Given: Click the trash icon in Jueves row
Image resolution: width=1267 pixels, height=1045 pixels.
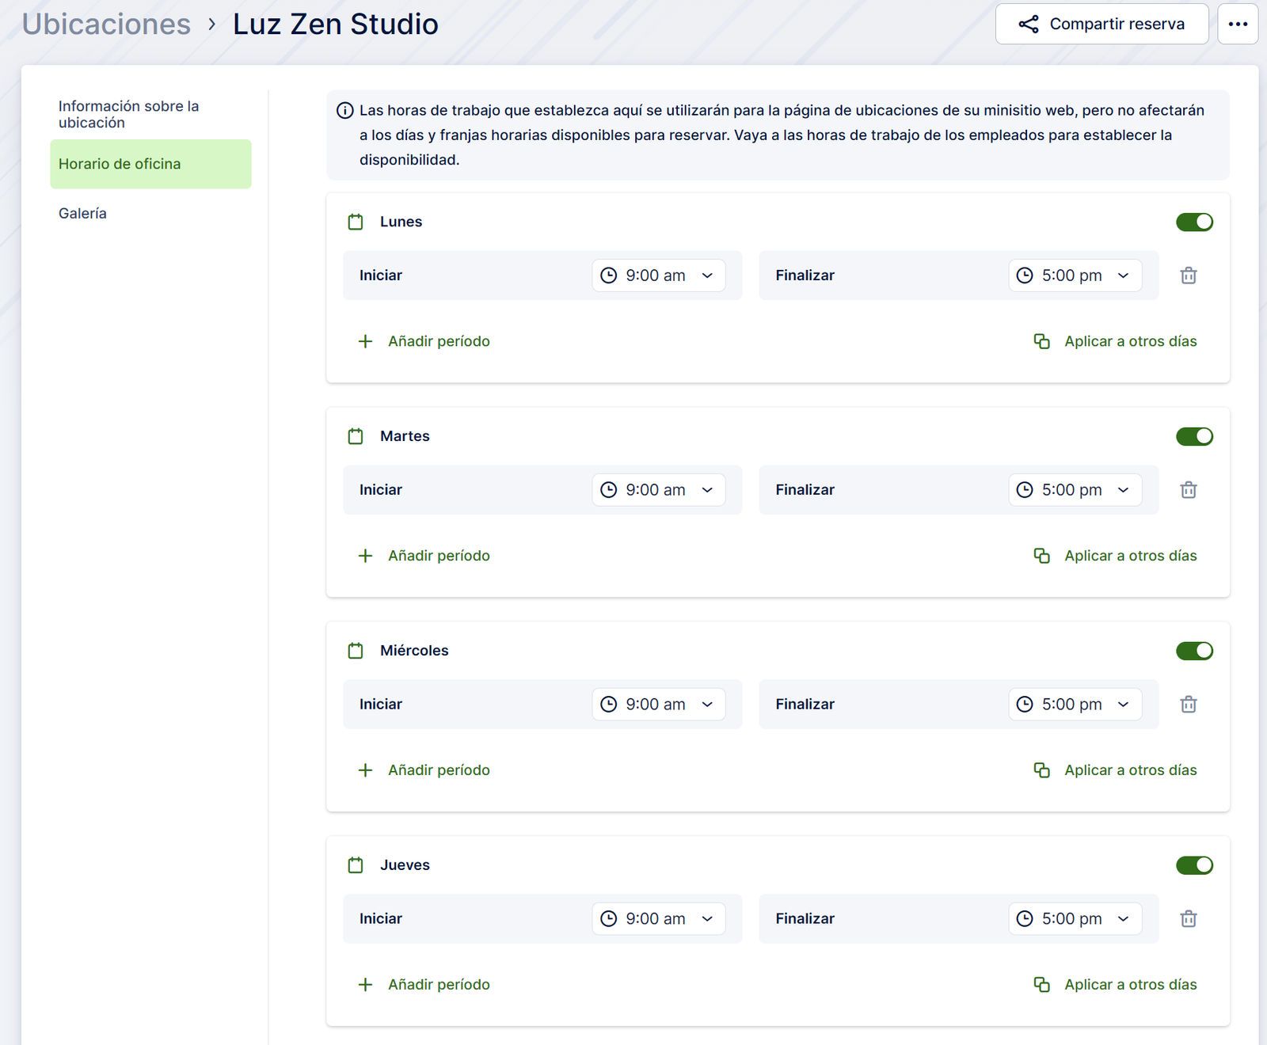Looking at the screenshot, I should (x=1188, y=919).
